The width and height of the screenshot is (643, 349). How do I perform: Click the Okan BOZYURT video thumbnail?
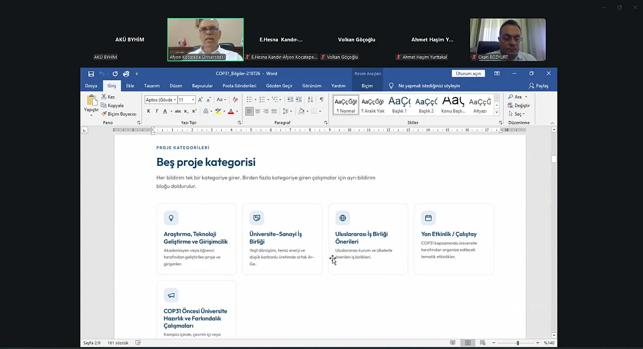(508, 40)
